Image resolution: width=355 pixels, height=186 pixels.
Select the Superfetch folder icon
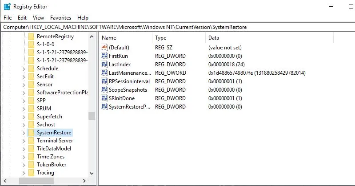click(31, 117)
